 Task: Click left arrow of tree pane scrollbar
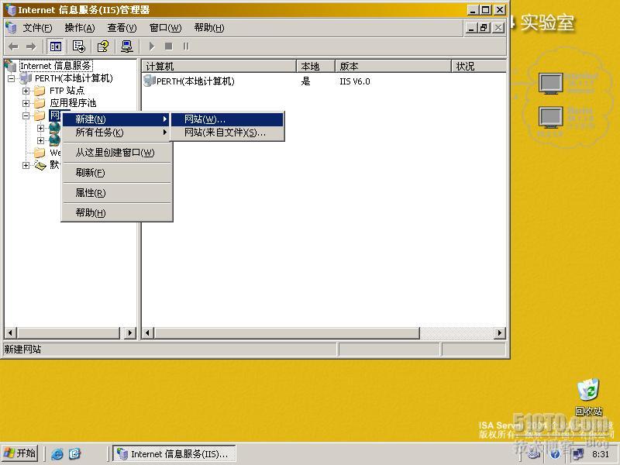click(11, 333)
